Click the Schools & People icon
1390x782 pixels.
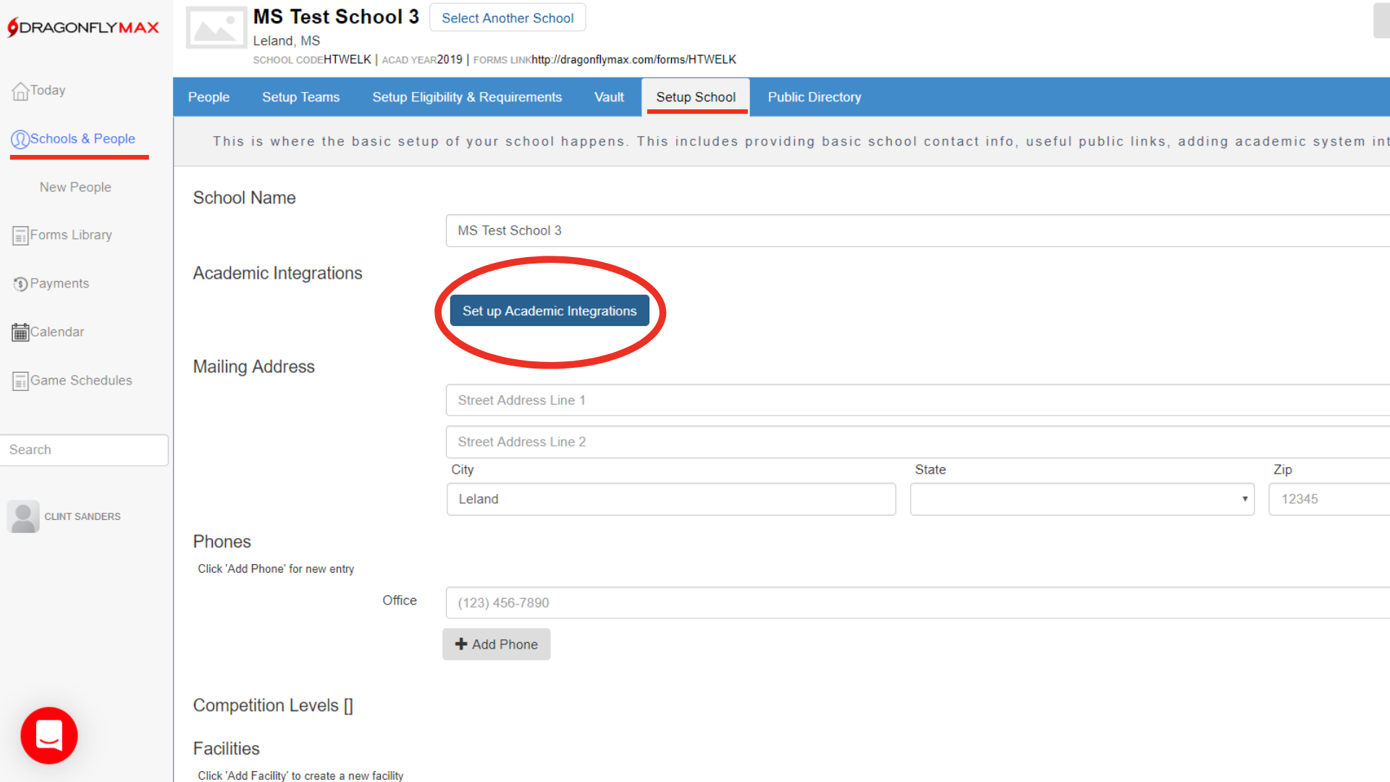click(x=20, y=139)
